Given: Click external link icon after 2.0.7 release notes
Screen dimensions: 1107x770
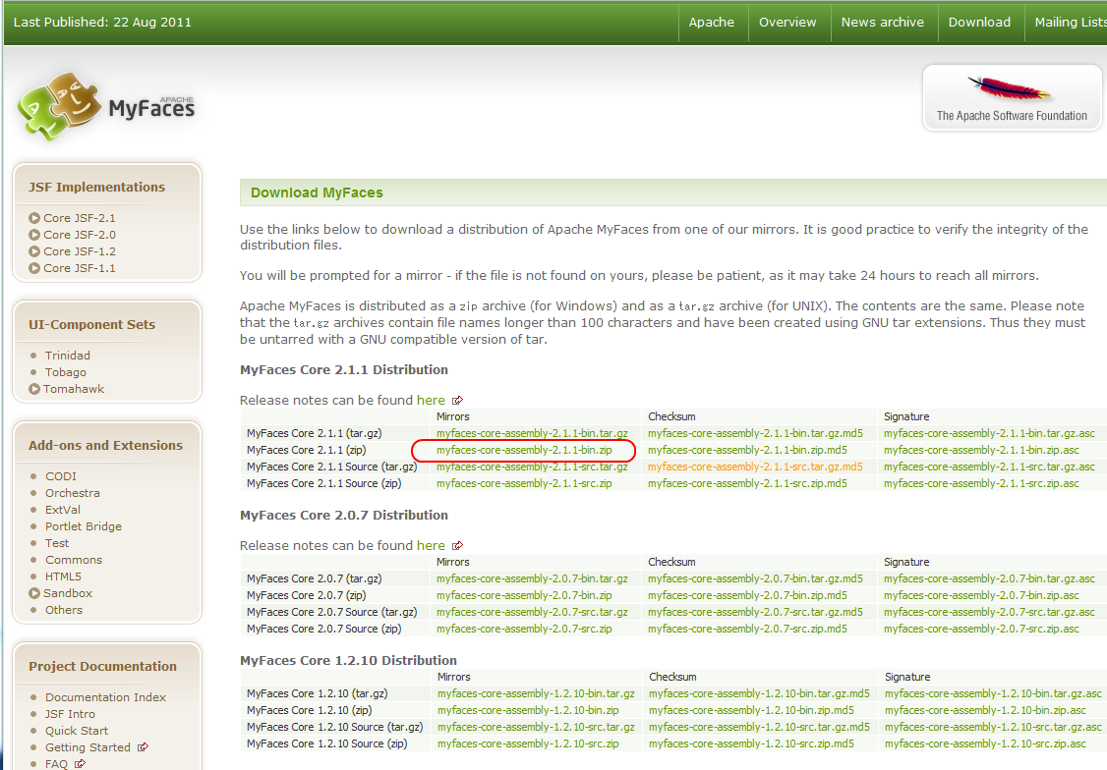Looking at the screenshot, I should point(457,546).
